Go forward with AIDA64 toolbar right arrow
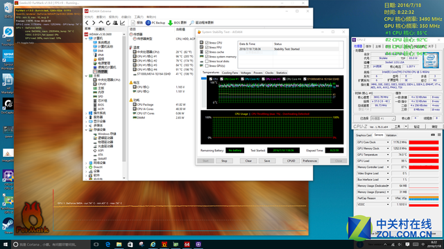Viewport: 444px width, 249px height. (94, 23)
